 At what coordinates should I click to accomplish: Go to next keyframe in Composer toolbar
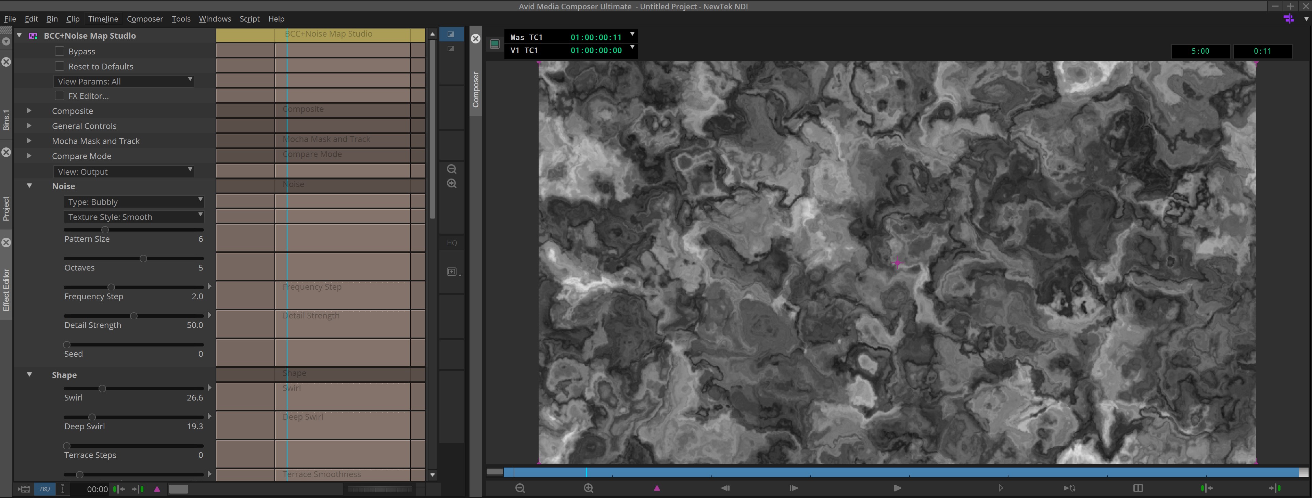[1274, 488]
